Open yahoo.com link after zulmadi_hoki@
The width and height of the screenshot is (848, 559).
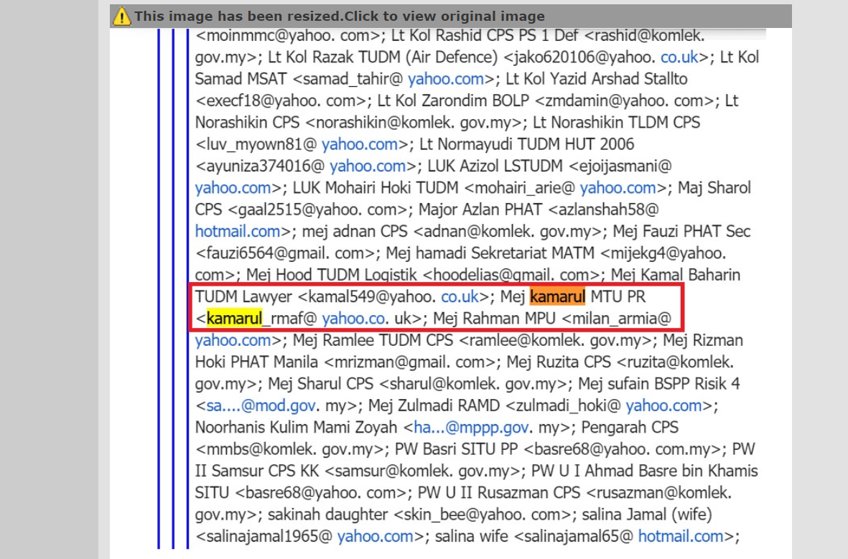pyautogui.click(x=663, y=405)
